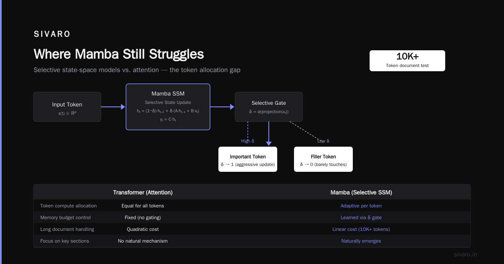
Task: Click the Important Token card
Action: point(248,159)
